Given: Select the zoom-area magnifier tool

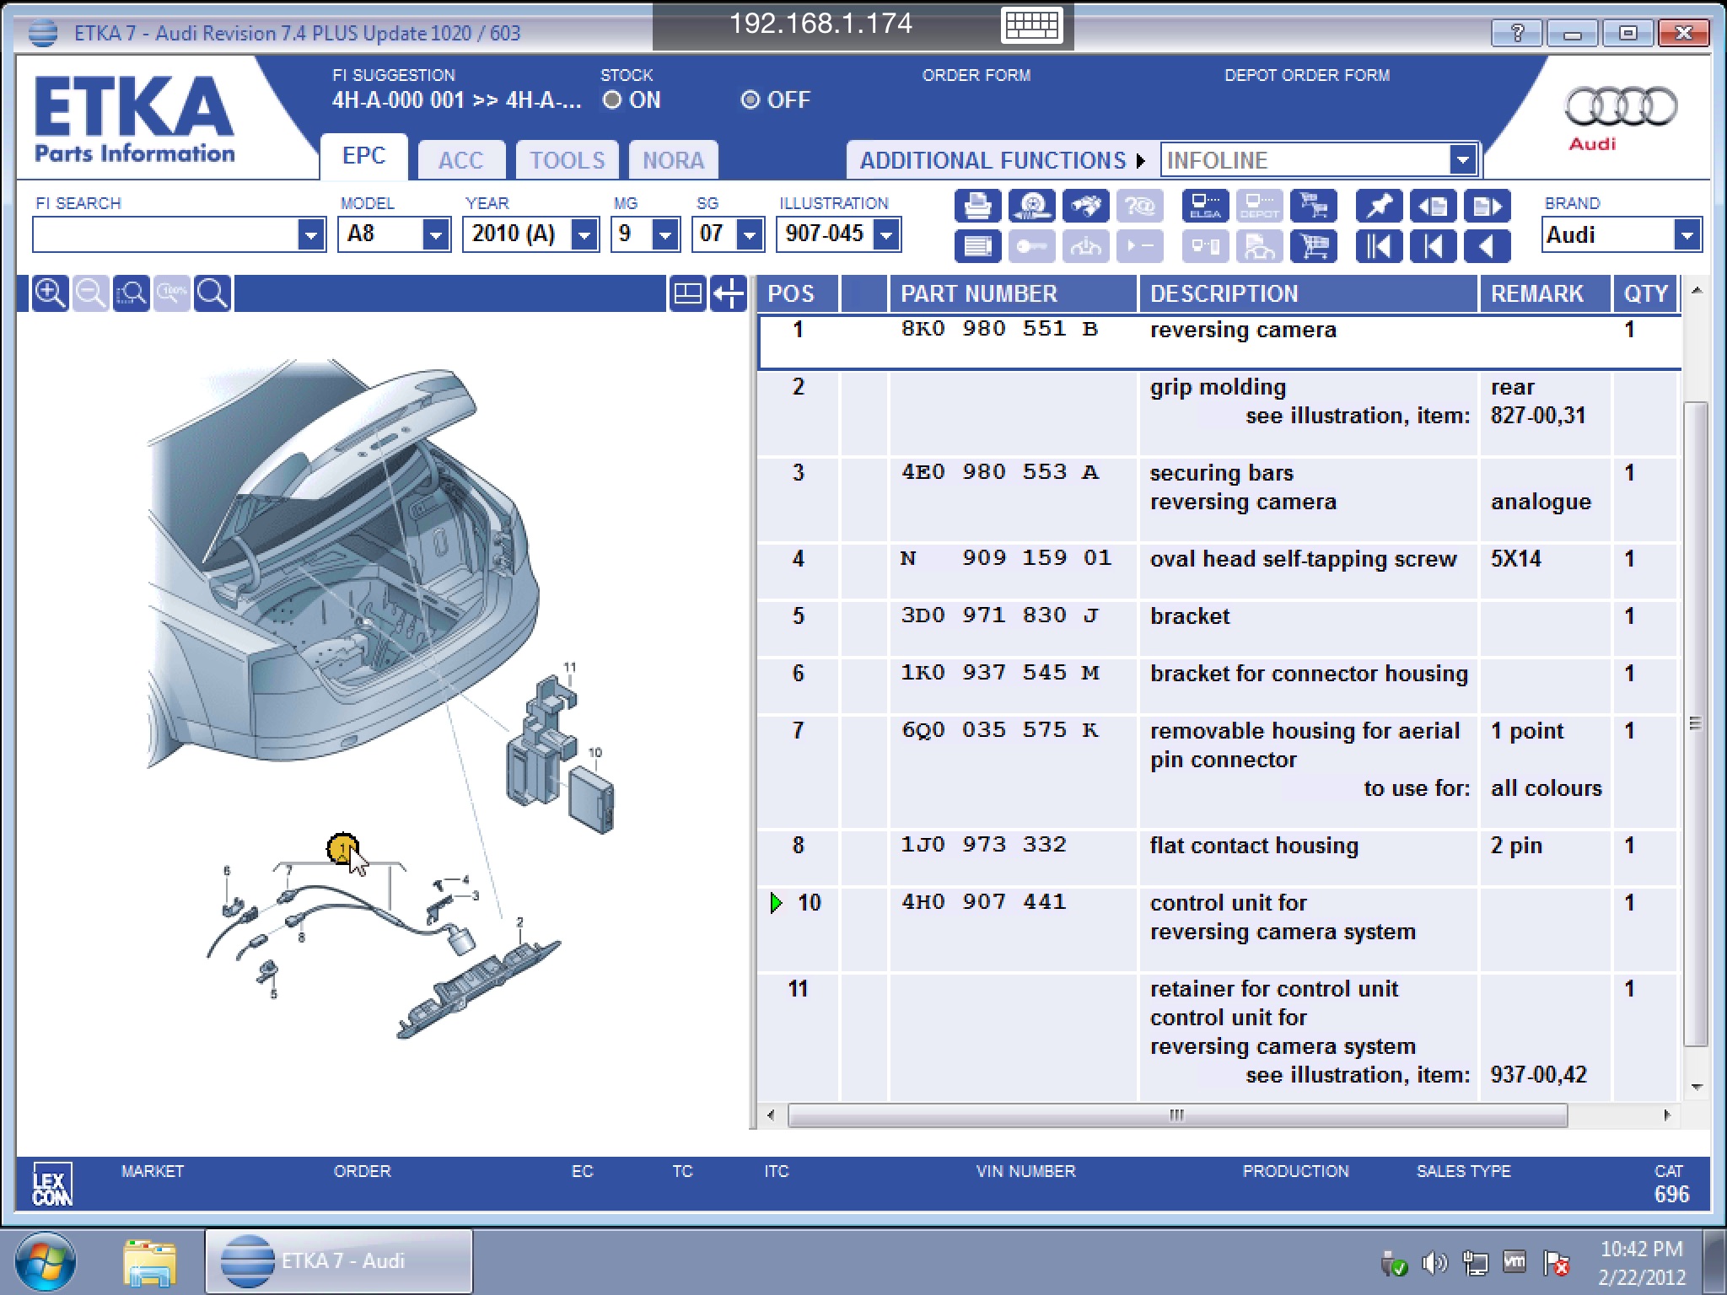Looking at the screenshot, I should (131, 293).
